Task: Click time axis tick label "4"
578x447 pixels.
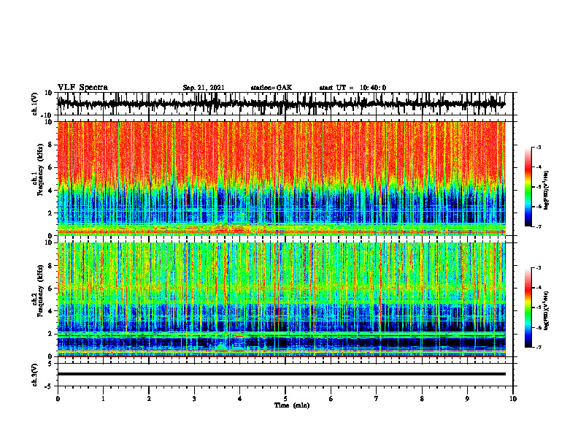Action: (x=239, y=399)
